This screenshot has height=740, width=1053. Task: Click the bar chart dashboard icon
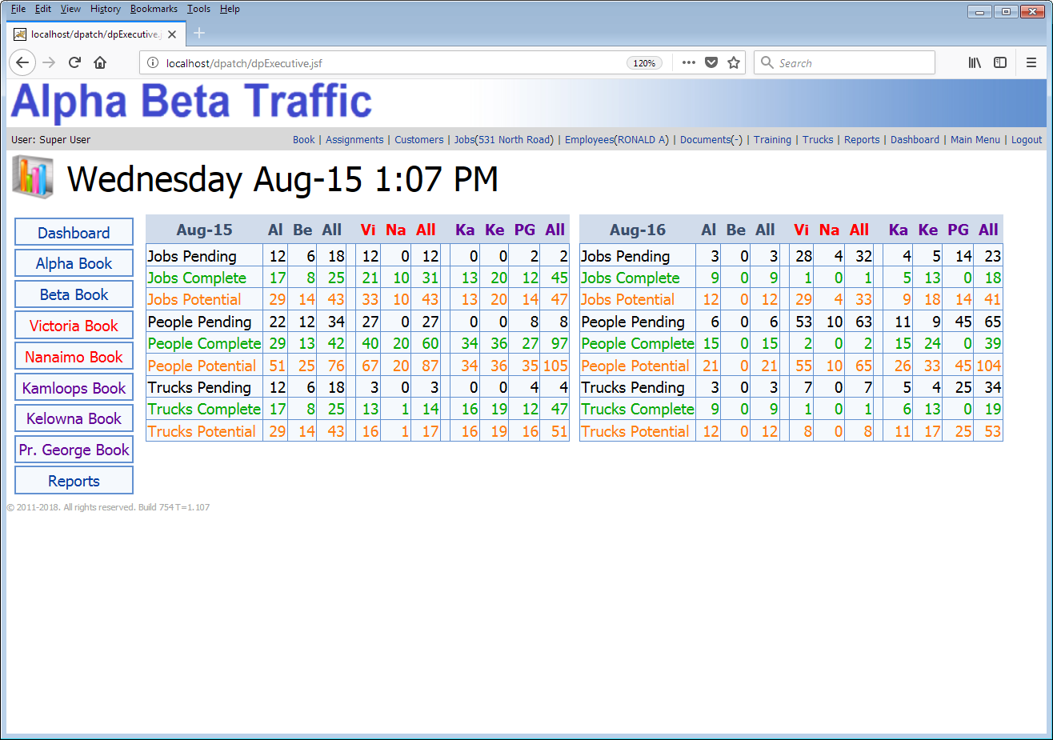click(33, 178)
